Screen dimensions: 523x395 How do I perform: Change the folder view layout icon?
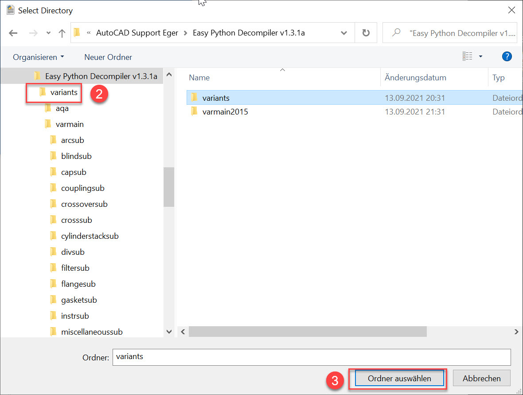point(468,55)
